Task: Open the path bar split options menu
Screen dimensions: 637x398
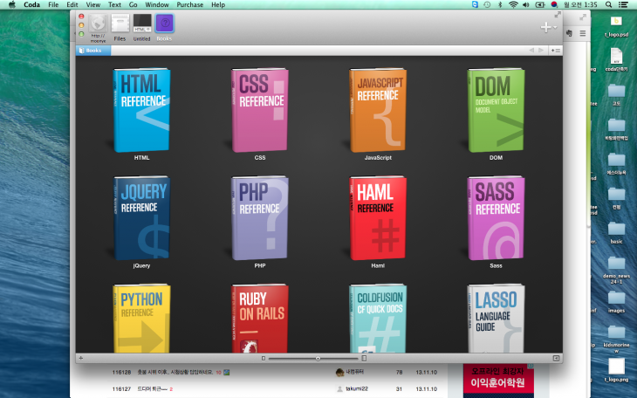Action: point(556,51)
